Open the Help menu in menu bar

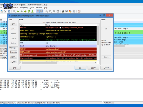pos(46,8)
